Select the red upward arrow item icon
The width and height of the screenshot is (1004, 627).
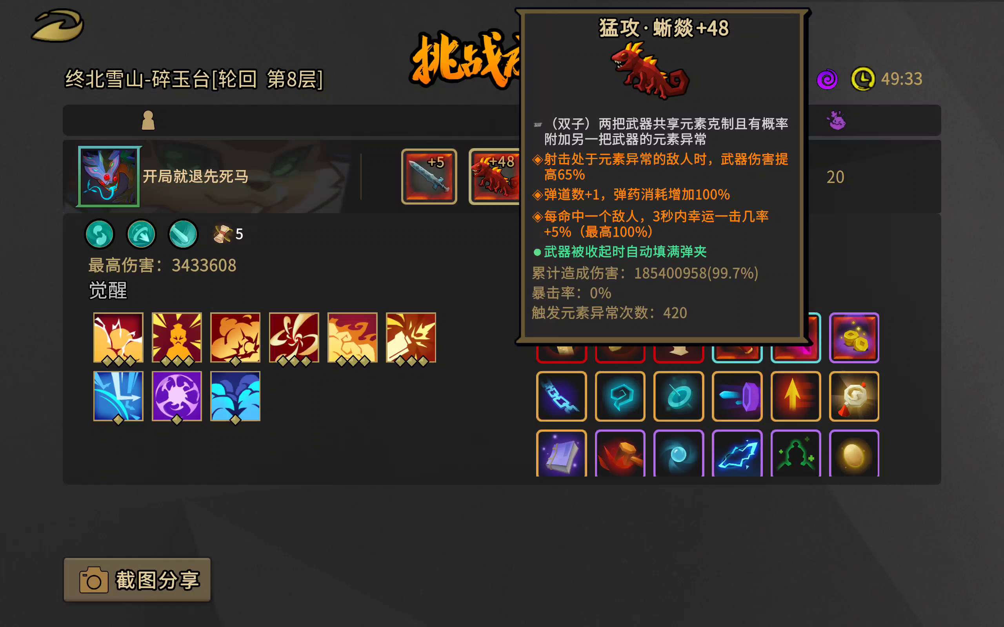coord(795,396)
